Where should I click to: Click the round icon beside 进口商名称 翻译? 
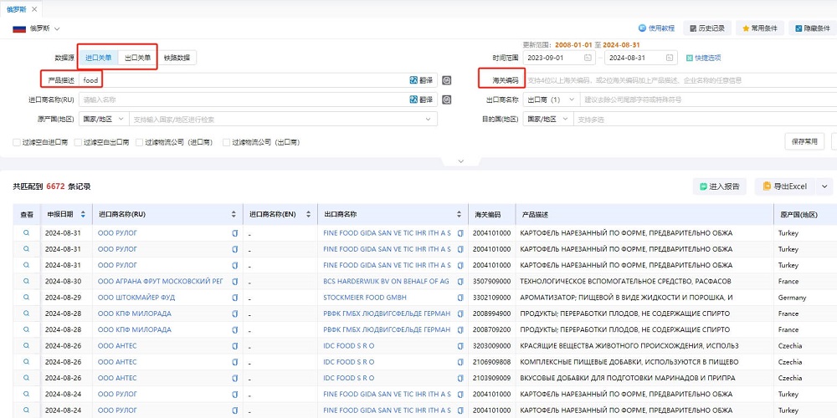[447, 99]
